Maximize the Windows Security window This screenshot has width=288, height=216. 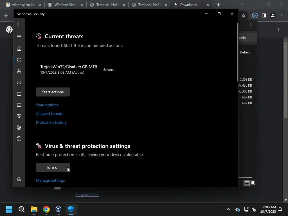[x=219, y=14]
